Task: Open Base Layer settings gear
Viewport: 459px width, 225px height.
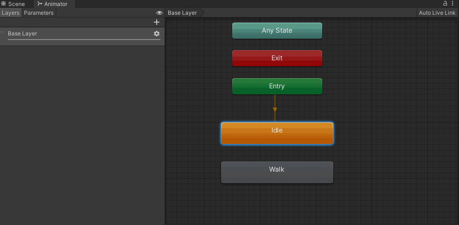Action: [x=157, y=34]
